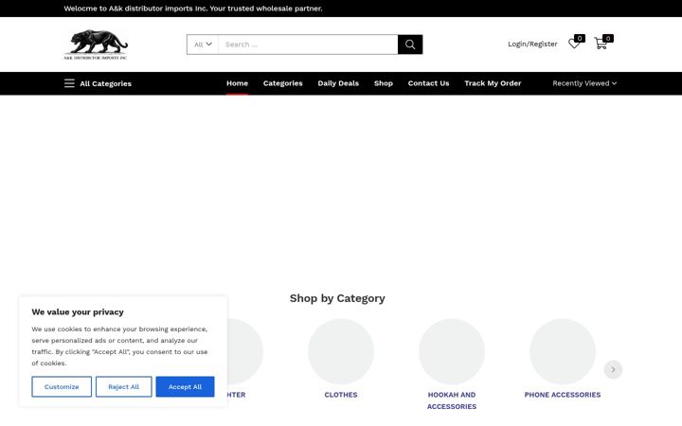This screenshot has height=426, width=682.
Task: Click the black search magnifier button
Action: [x=410, y=44]
